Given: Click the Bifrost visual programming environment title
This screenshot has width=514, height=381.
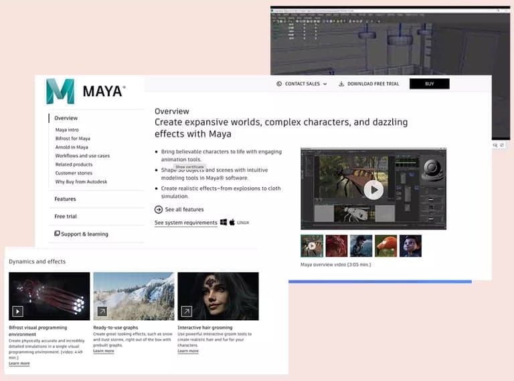Looking at the screenshot, I should (37, 331).
